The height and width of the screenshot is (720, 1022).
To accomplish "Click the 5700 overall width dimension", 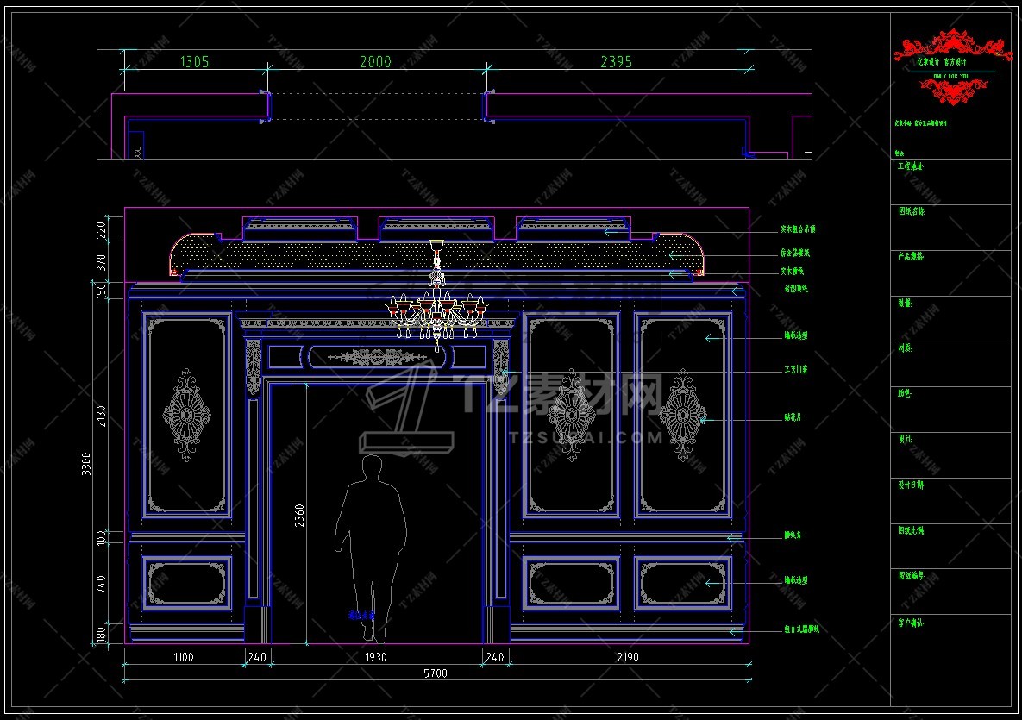I will coord(436,673).
